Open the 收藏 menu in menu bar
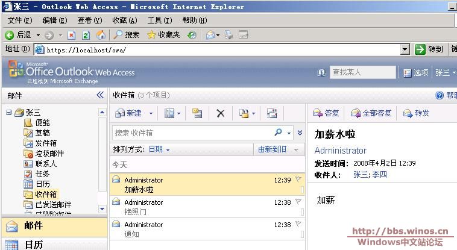Image resolution: width=457 pixels, height=250 pixels. (124, 20)
